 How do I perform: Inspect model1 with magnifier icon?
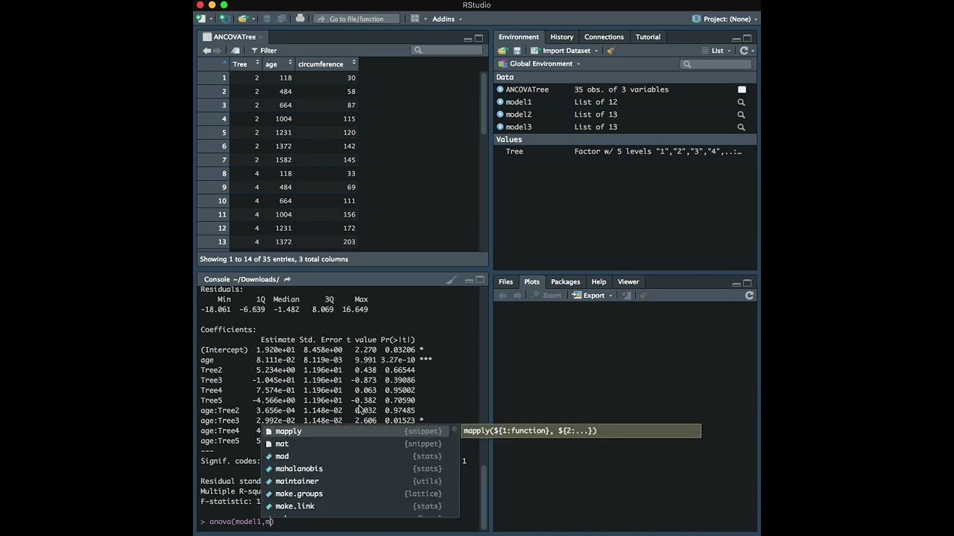tap(741, 102)
